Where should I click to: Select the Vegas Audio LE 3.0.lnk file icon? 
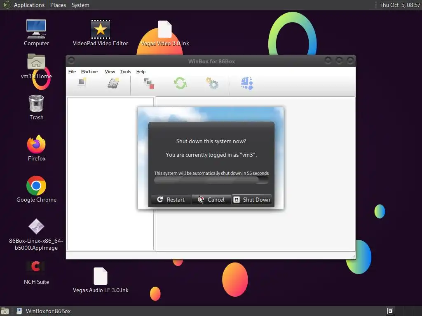(101, 280)
